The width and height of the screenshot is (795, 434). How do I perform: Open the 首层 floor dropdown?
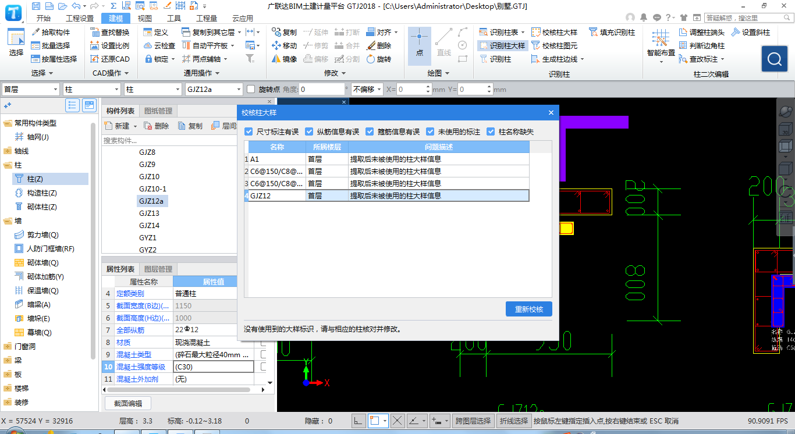[31, 90]
